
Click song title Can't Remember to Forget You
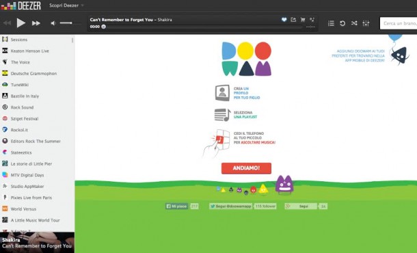click(x=121, y=20)
